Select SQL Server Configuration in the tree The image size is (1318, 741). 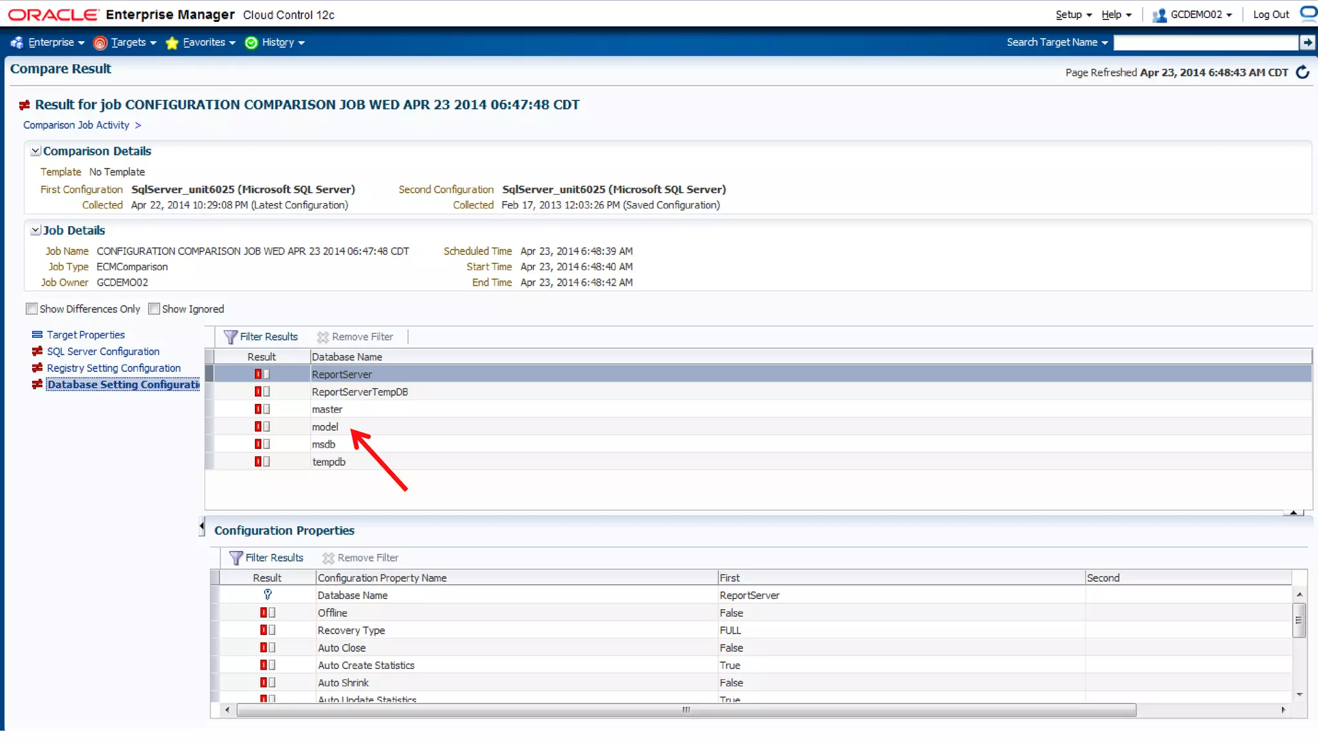pos(103,352)
